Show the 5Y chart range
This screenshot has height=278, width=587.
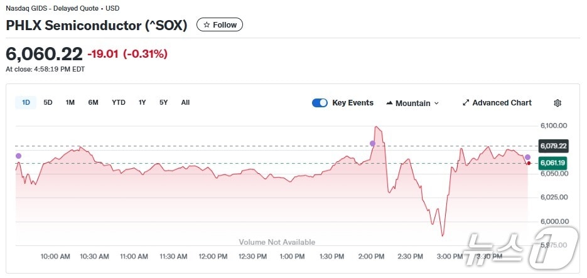(163, 102)
